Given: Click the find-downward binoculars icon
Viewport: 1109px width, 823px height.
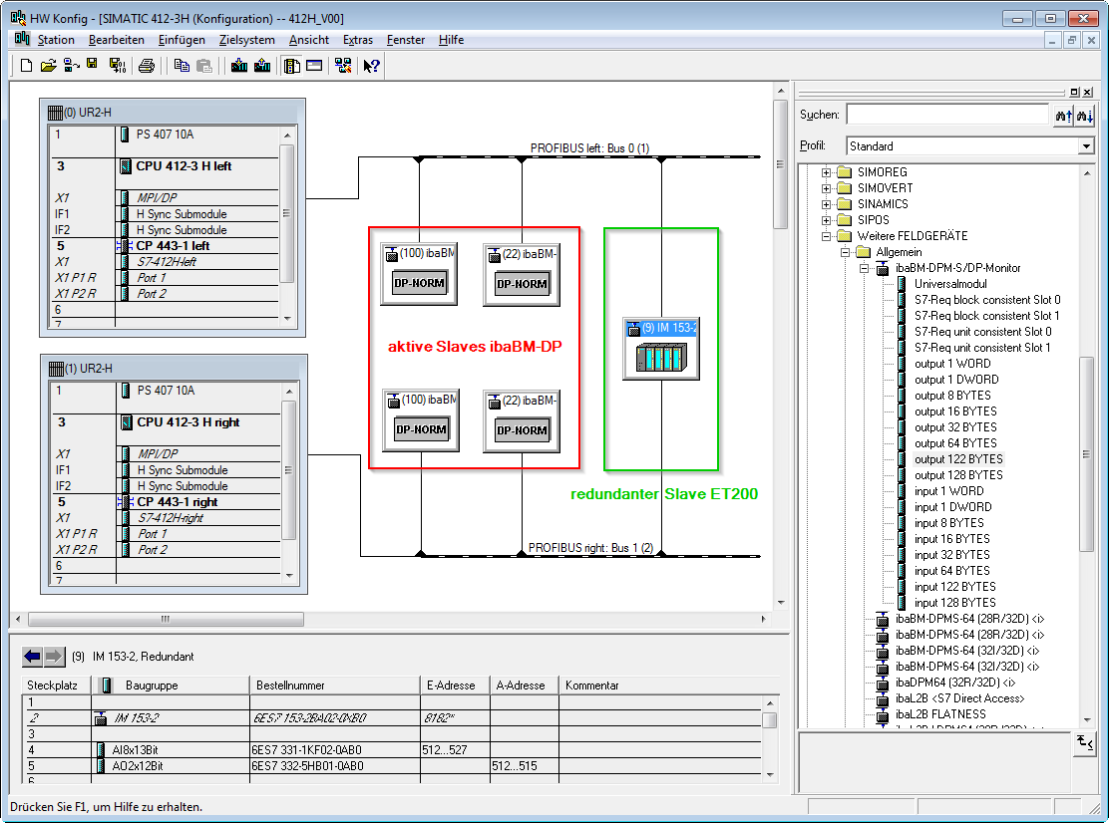Looking at the screenshot, I should tap(1085, 116).
